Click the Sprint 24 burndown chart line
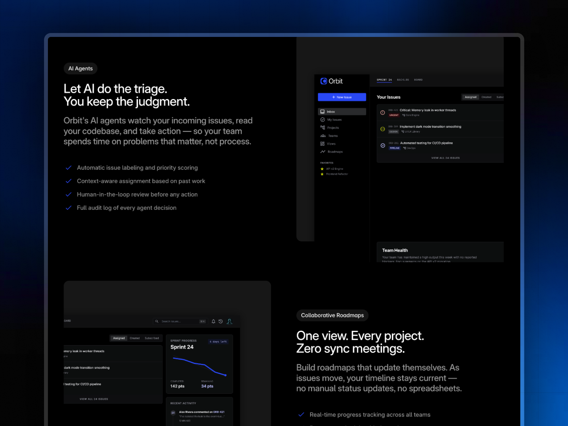The width and height of the screenshot is (568, 426). [x=200, y=366]
